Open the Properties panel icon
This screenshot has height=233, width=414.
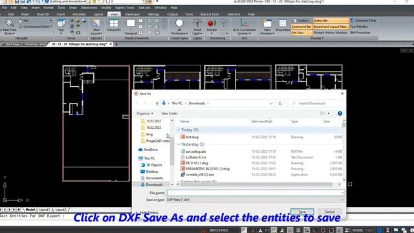click(x=283, y=23)
